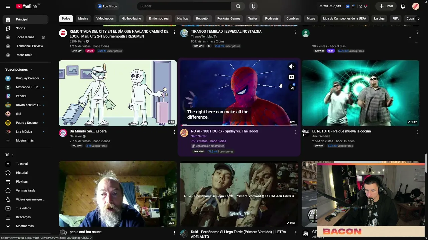Click the thumbnail download icon on Spidey preview

pos(292,87)
